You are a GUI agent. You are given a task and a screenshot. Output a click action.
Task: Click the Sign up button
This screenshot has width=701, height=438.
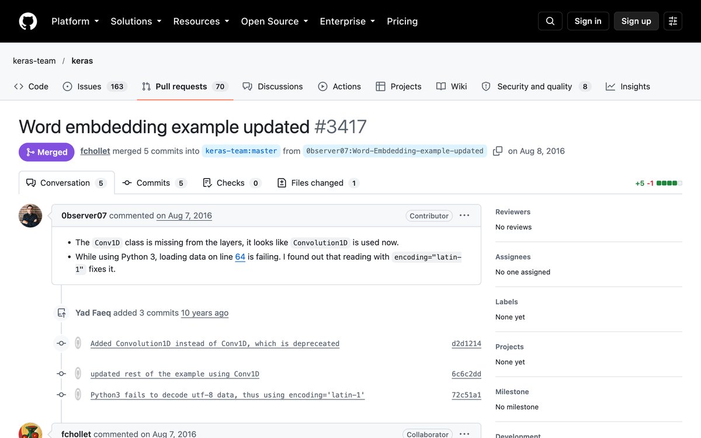pyautogui.click(x=636, y=21)
